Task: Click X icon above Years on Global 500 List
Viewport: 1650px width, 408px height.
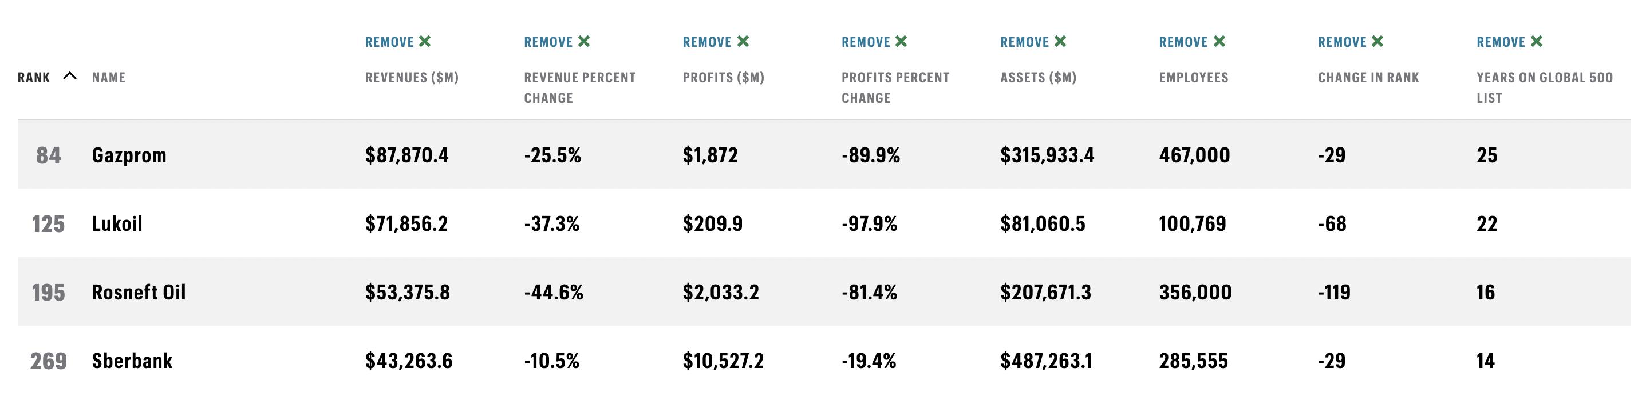Action: [x=1537, y=42]
